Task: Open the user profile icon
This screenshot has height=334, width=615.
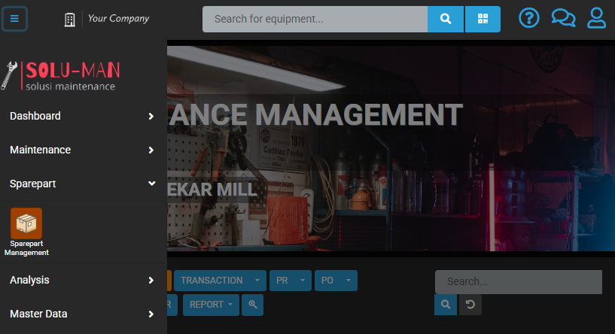Action: 597,18
